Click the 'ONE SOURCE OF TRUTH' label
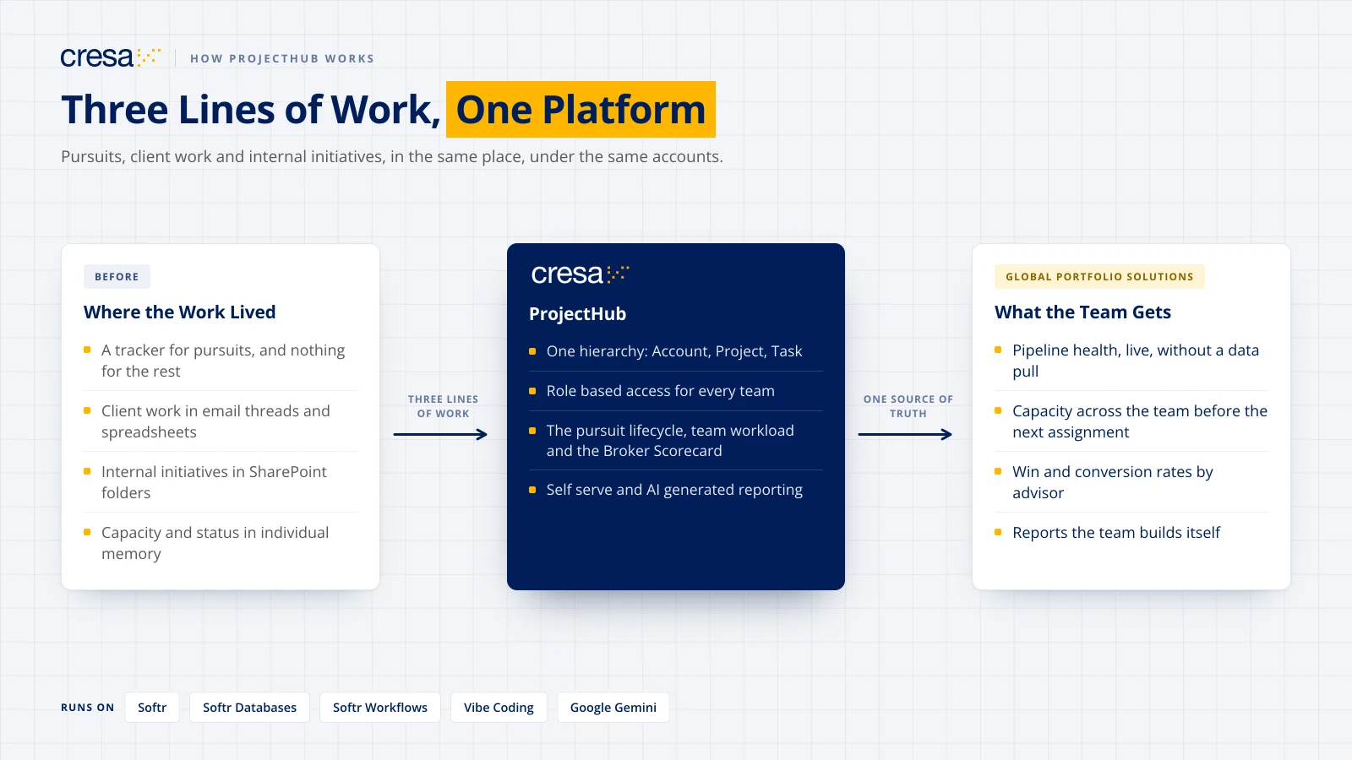 (908, 406)
